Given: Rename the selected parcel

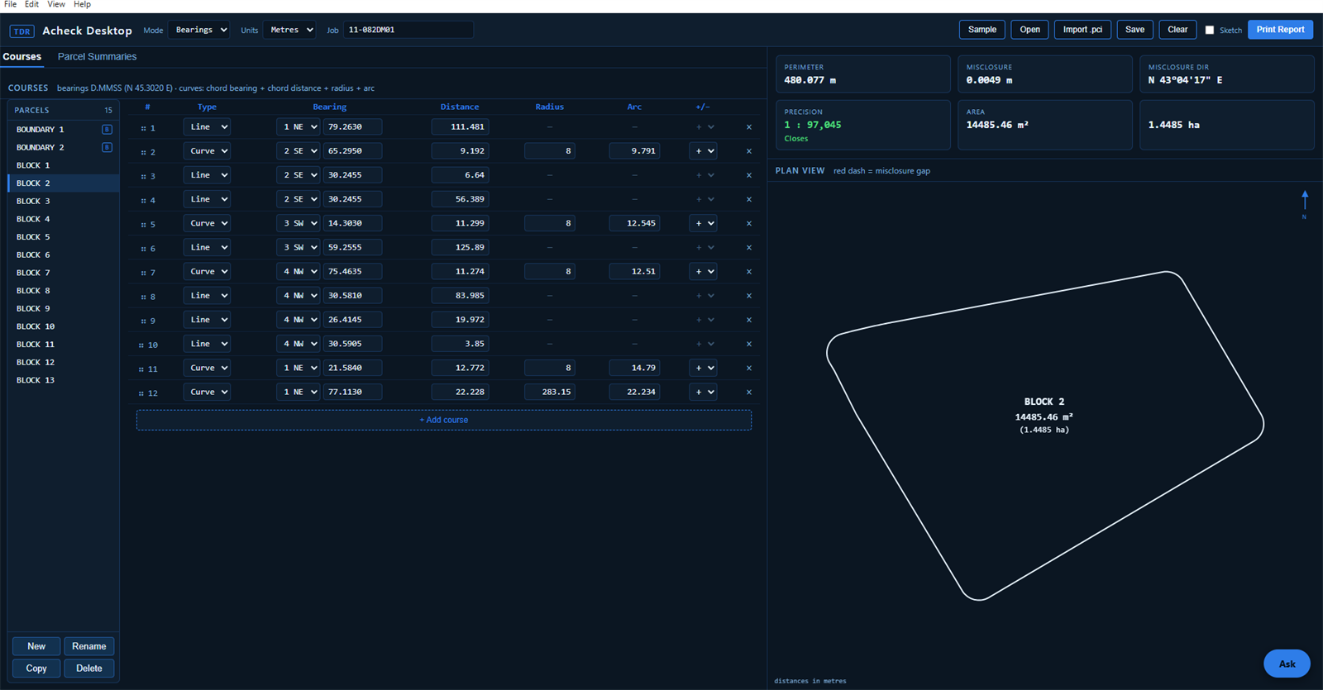Looking at the screenshot, I should tap(89, 646).
